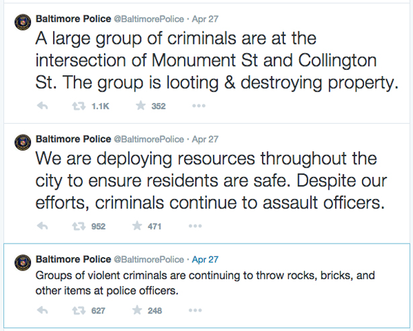Click the third tweet's Baltimore Police avatar
This screenshot has height=331, width=413.
[21, 262]
